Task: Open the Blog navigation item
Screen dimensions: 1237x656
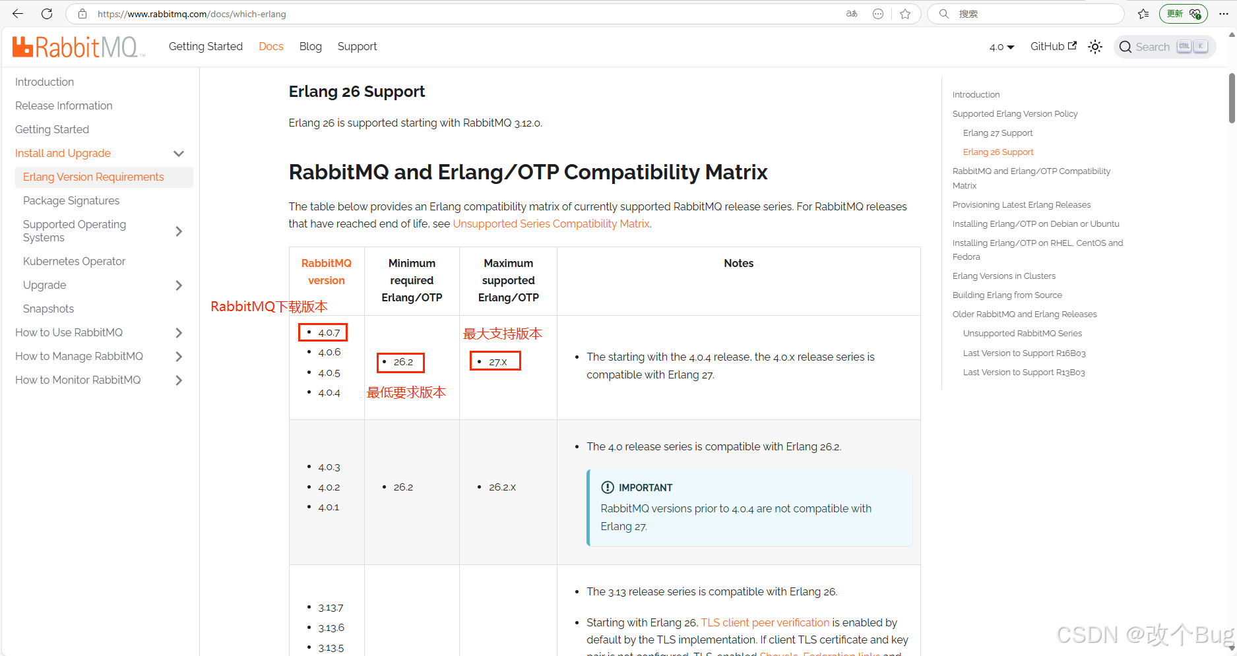Action: click(310, 46)
